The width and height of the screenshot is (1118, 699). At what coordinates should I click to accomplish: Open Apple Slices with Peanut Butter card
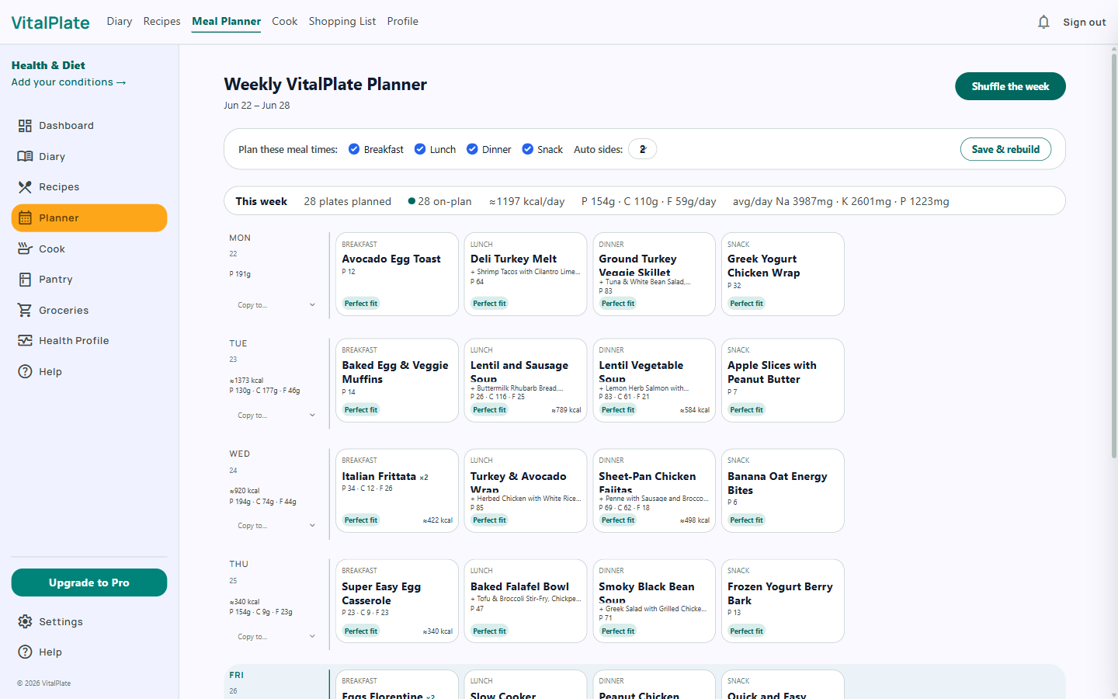783,381
